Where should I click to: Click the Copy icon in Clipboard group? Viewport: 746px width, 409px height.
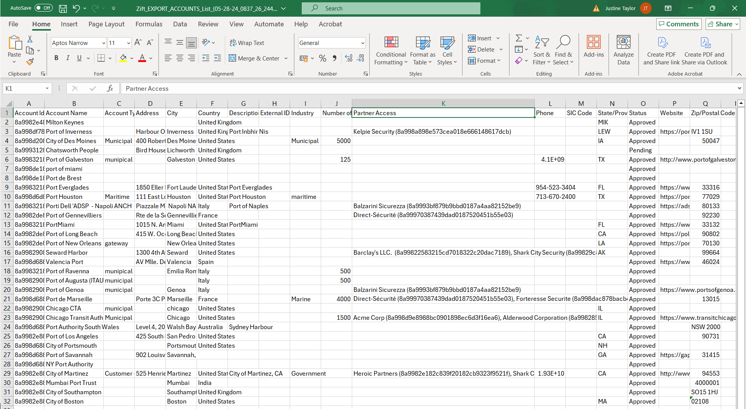[30, 50]
